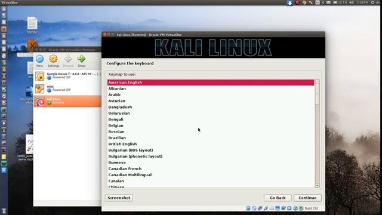This screenshot has width=382, height=215.
Task: Select the Google Nexus 7 virtual machine
Action: 67,76
